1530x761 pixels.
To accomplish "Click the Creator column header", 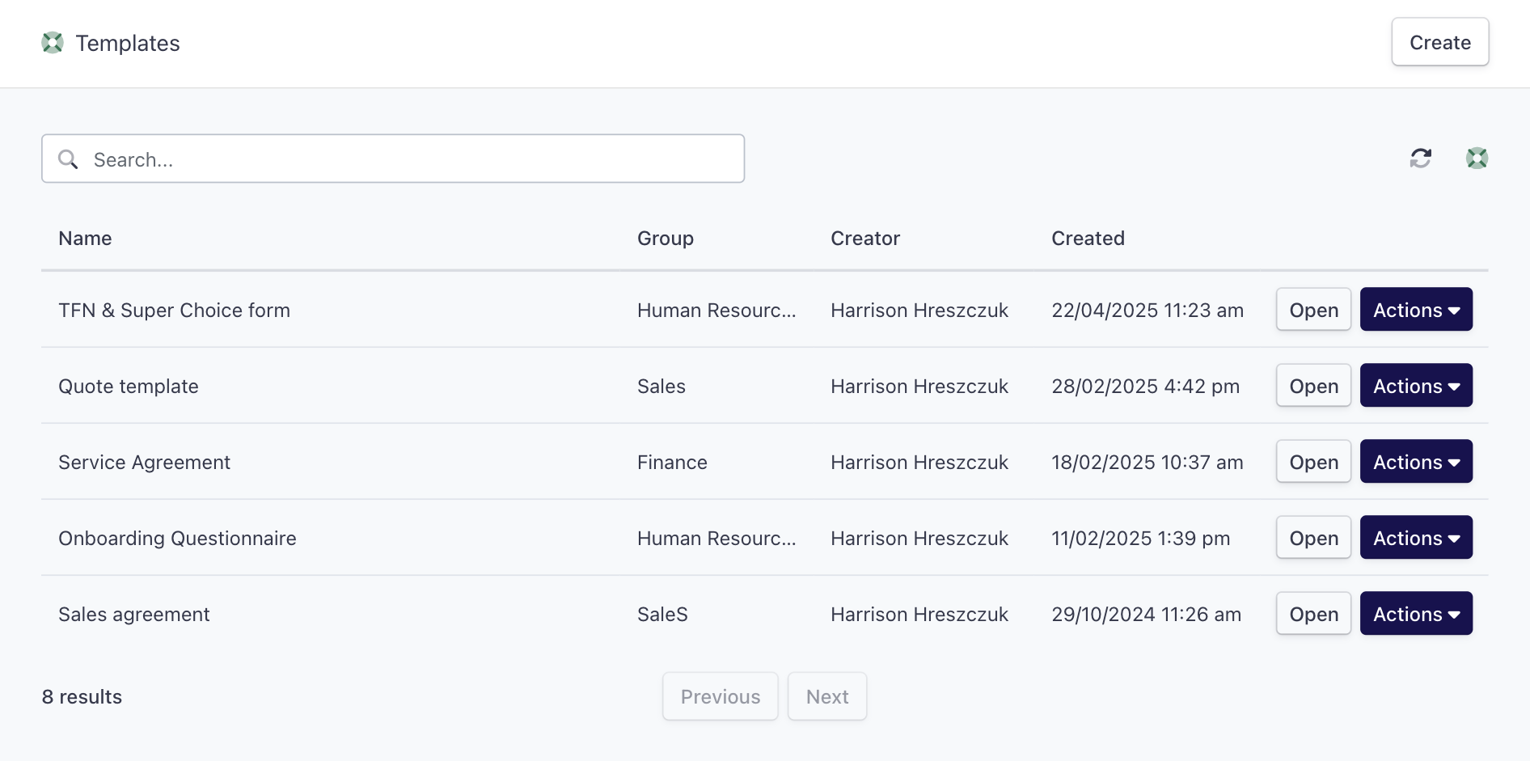I will [x=865, y=239].
